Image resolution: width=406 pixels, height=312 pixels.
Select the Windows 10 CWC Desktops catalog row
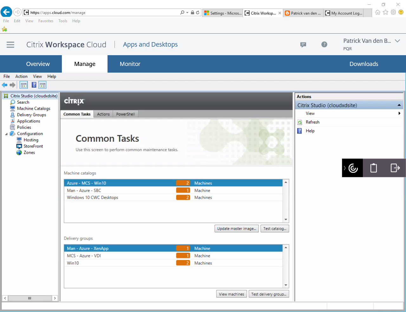(173, 198)
